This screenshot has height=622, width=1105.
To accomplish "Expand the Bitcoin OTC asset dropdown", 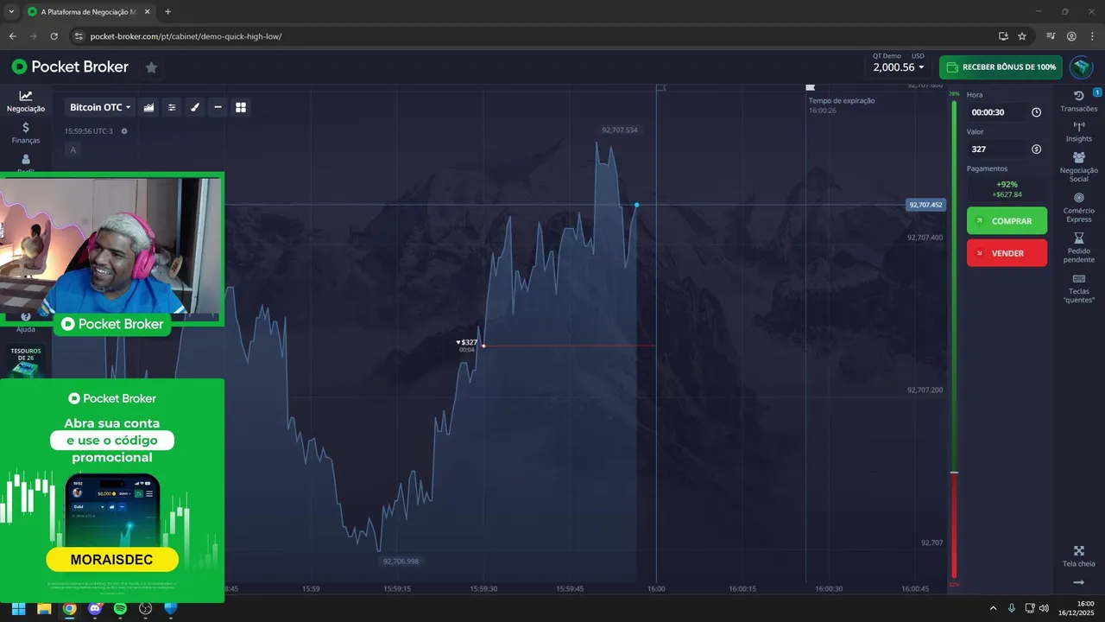I will [100, 107].
